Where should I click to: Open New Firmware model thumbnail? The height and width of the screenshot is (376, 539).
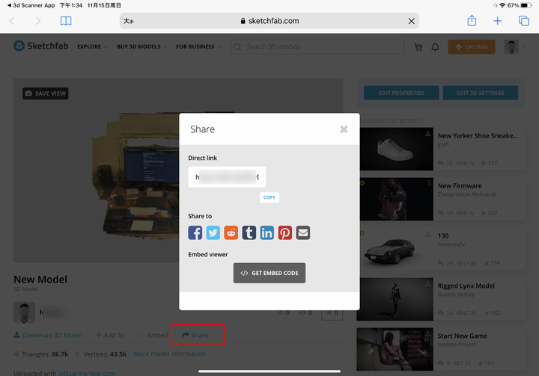tap(395, 199)
